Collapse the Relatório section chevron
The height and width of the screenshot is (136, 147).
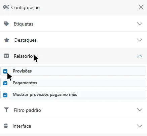point(140,56)
